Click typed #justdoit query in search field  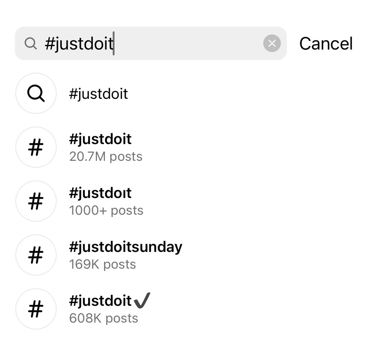(79, 44)
